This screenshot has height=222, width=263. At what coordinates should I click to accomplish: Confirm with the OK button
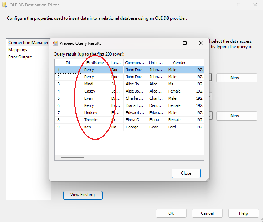coord(171,213)
